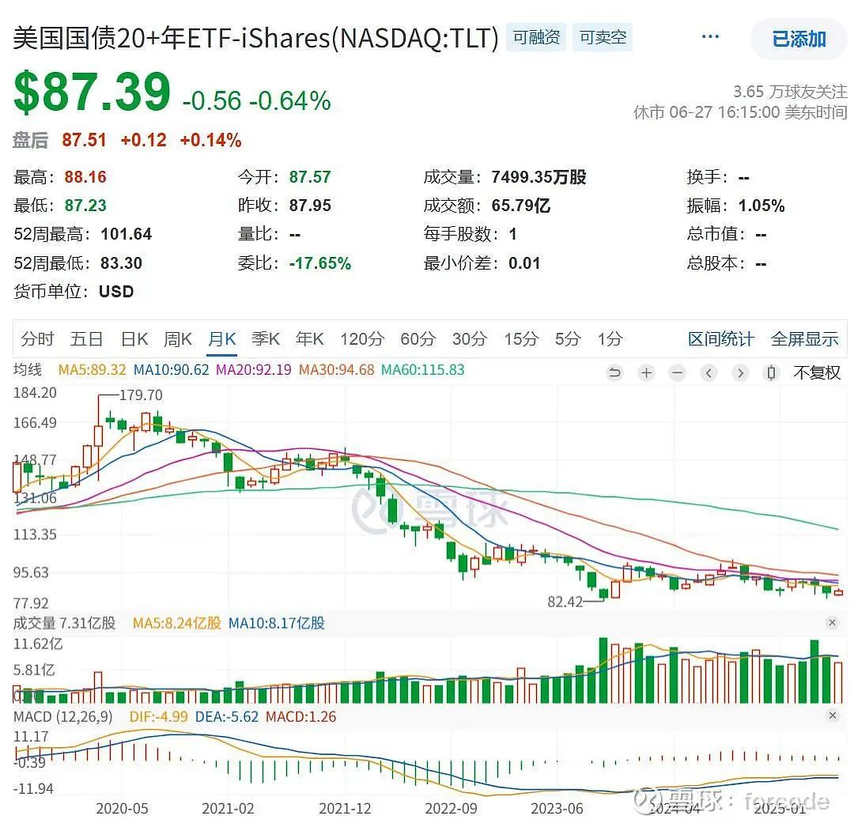Screen dimensions: 854x827
Task: Click the 均线 moving average label
Action: click(27, 370)
